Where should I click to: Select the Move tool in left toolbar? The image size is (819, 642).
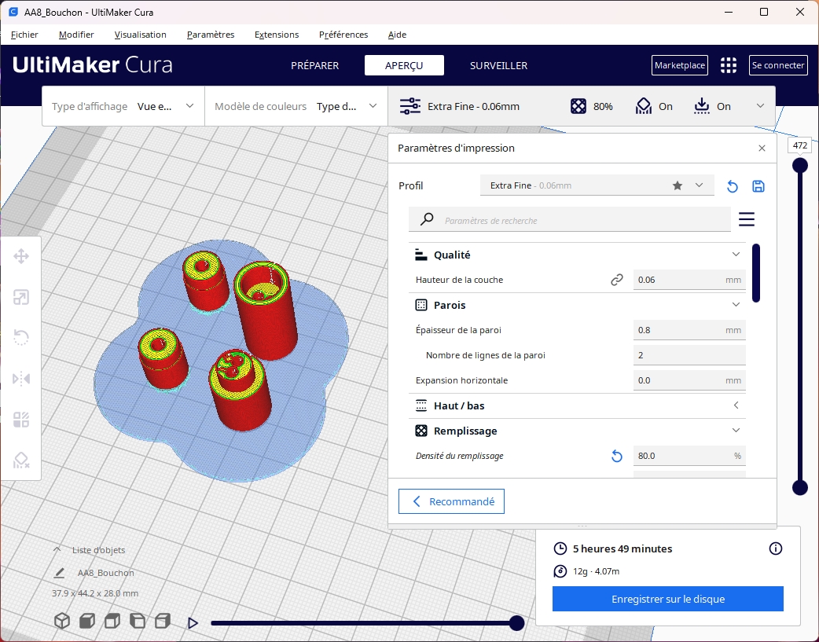pyautogui.click(x=21, y=256)
